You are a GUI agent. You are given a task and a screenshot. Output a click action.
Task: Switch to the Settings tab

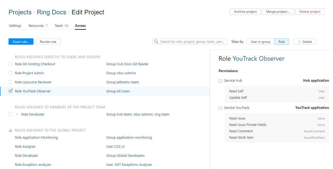[15, 26]
